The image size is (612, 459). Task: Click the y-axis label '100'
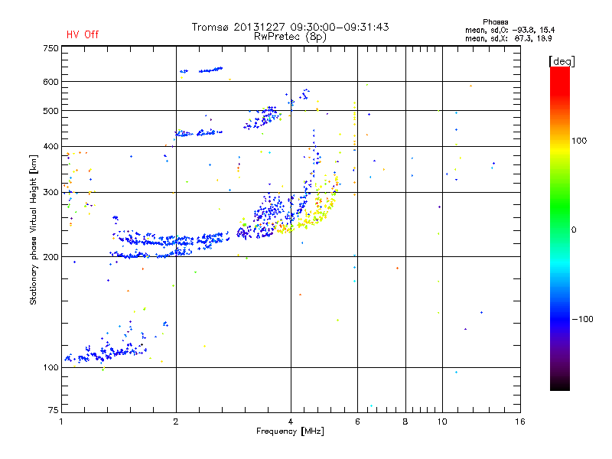(x=50, y=368)
